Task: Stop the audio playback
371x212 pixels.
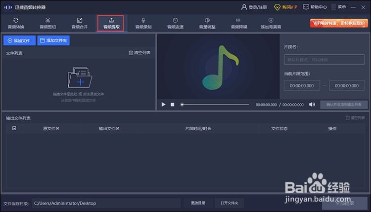Action: [x=173, y=105]
